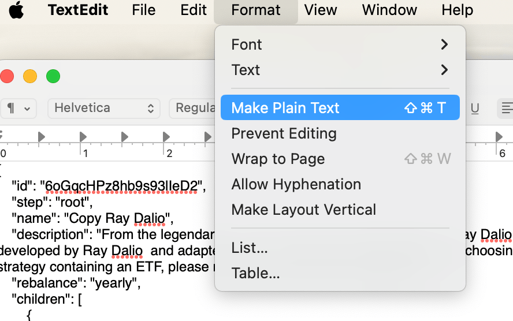Open the Window menu
513x321 pixels.
(x=389, y=10)
